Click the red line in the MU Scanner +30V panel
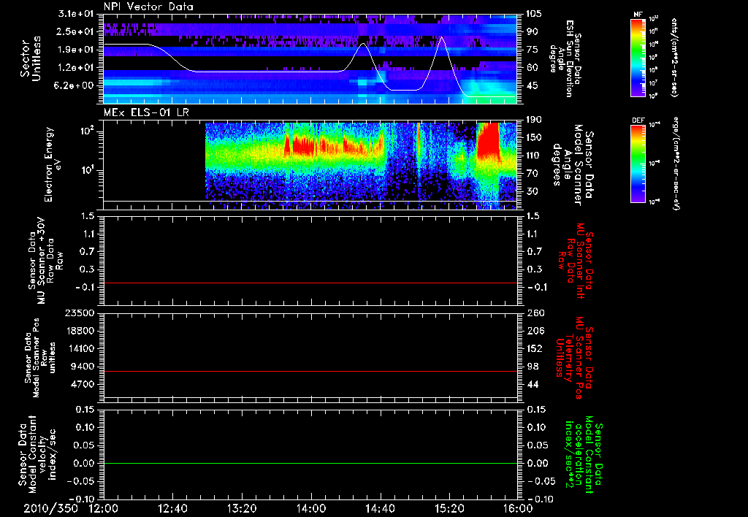The width and height of the screenshot is (748, 517). (310, 283)
